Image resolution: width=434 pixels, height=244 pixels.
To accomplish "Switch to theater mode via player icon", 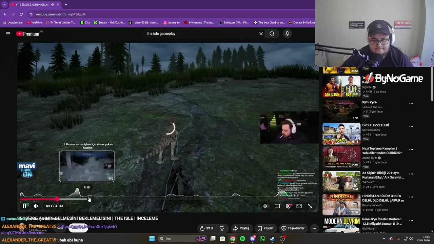I will click(299, 206).
